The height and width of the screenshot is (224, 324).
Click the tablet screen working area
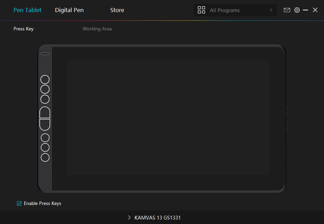[x=168, y=118]
